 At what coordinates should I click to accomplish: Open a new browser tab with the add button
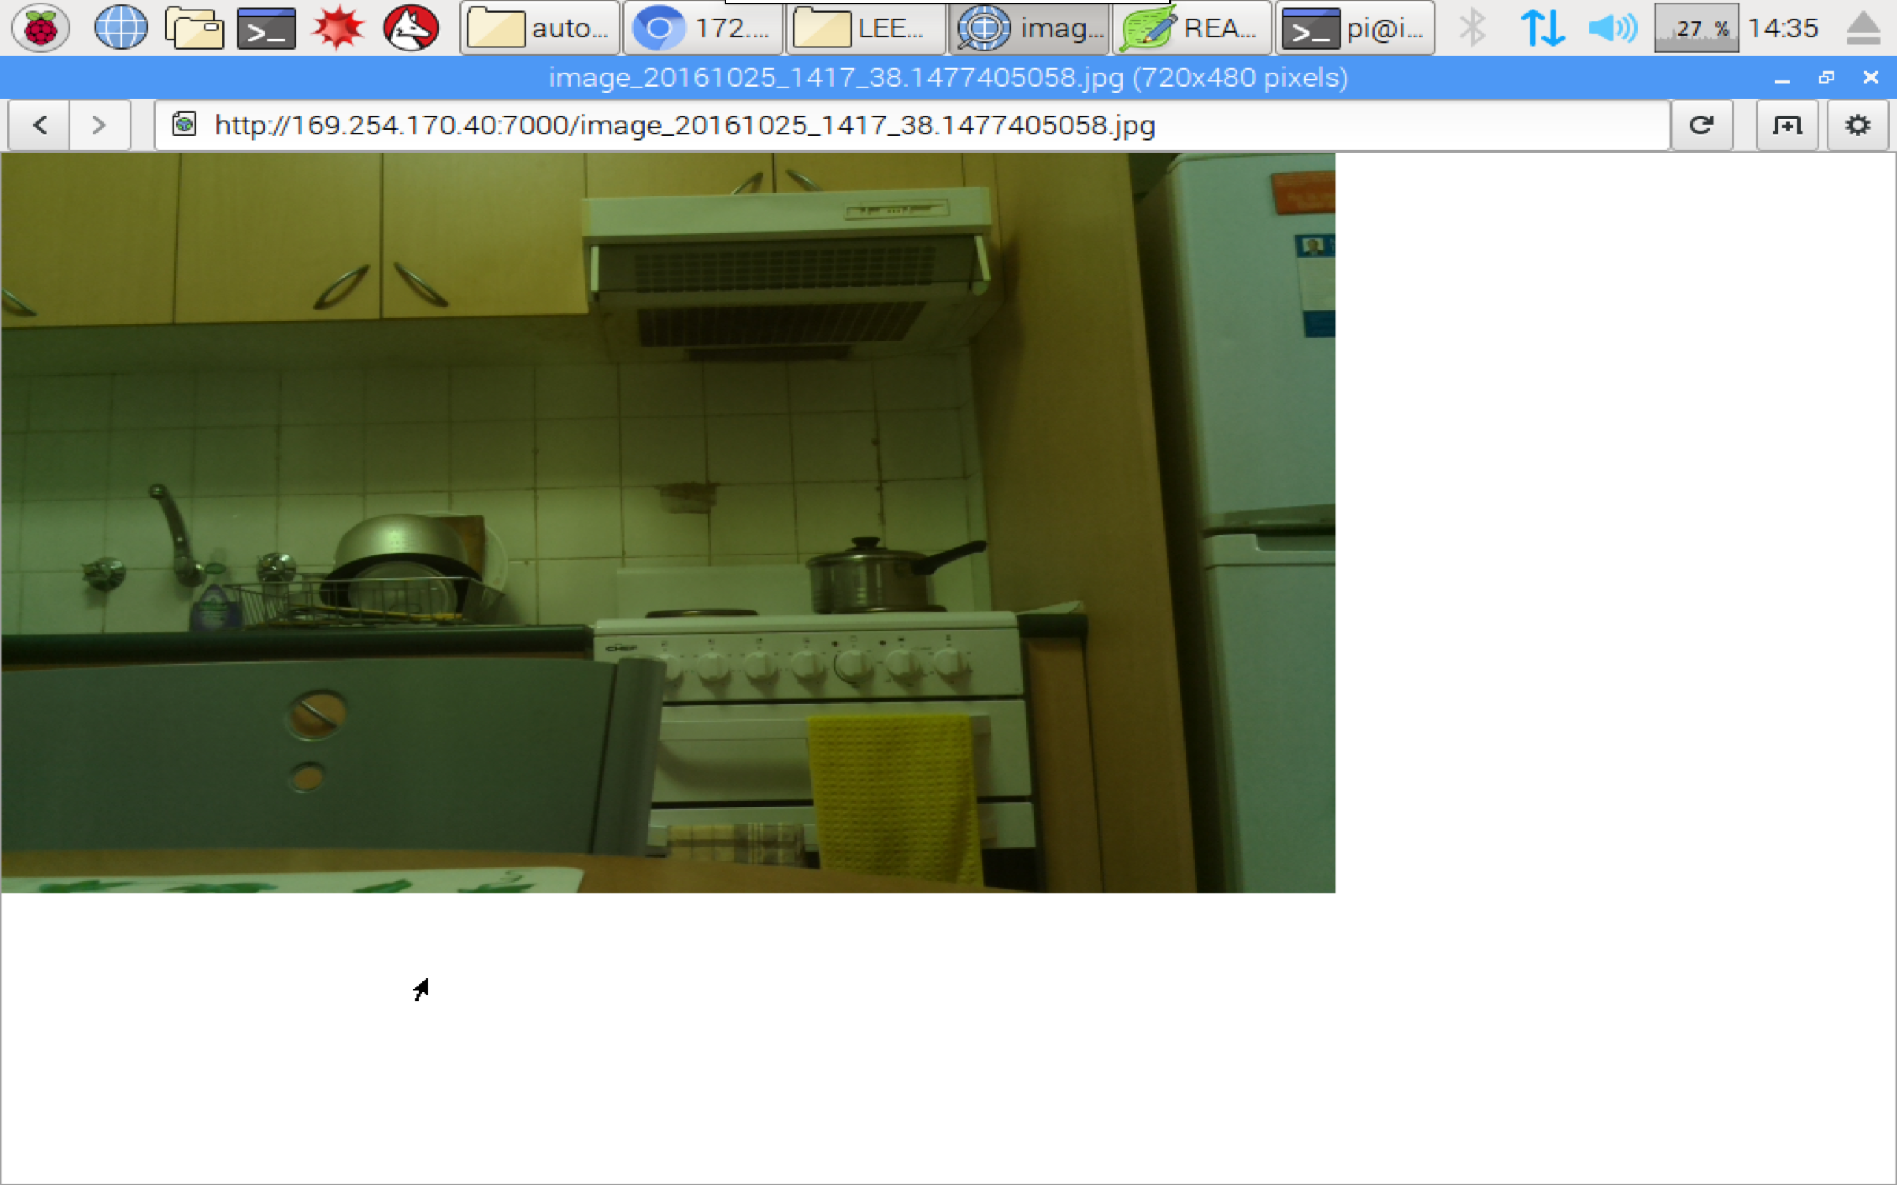(1787, 124)
